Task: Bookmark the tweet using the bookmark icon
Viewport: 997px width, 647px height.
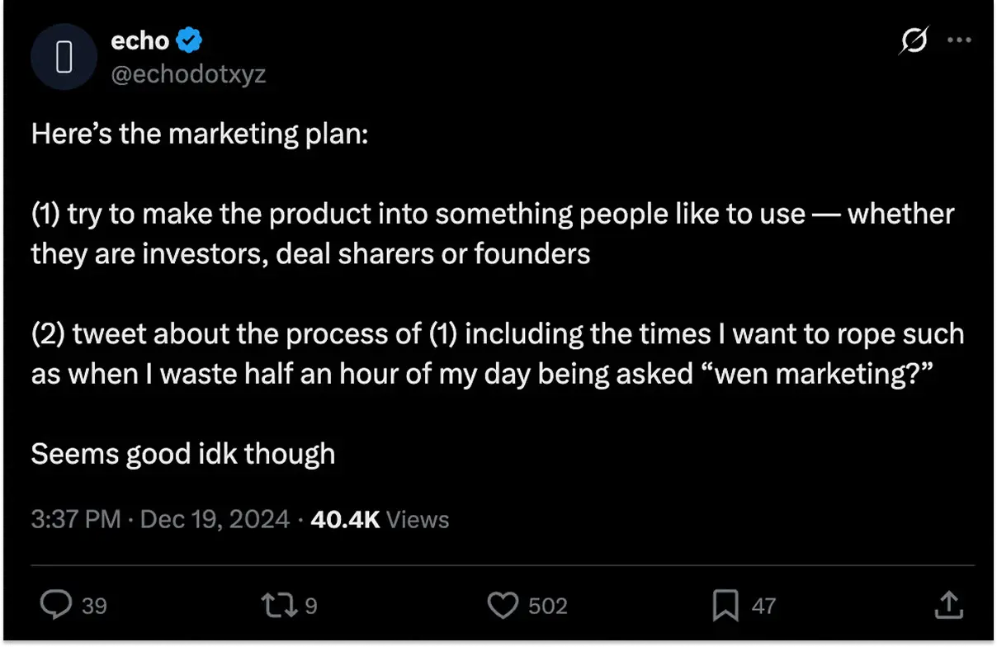Action: click(725, 606)
